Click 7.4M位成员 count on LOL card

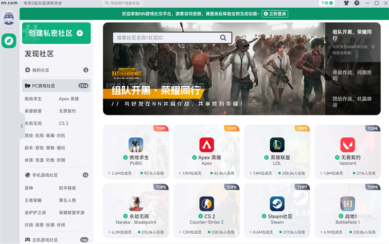(261, 173)
